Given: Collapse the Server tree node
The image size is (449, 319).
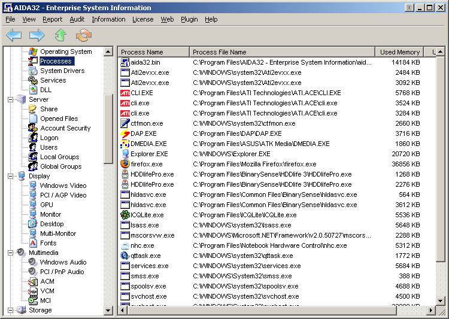Looking at the screenshot, I should point(11,100).
